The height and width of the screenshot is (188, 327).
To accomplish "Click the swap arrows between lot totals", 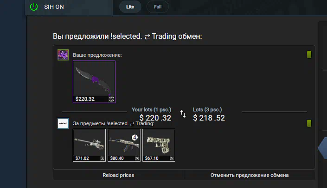I will point(183,114).
